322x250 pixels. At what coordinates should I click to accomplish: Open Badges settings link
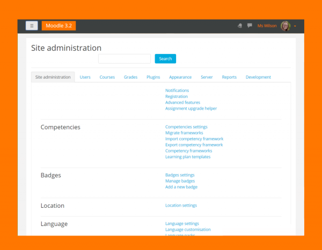coord(180,175)
